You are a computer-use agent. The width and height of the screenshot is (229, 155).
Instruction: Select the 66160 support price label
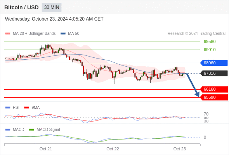(x=214, y=89)
